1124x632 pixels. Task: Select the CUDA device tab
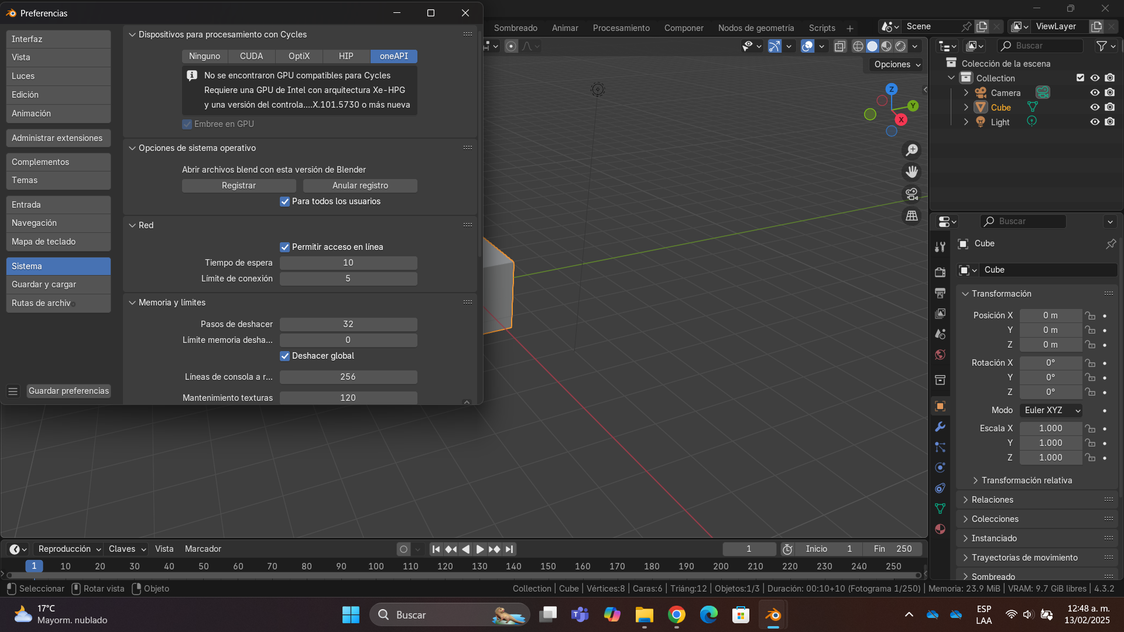[x=251, y=56]
